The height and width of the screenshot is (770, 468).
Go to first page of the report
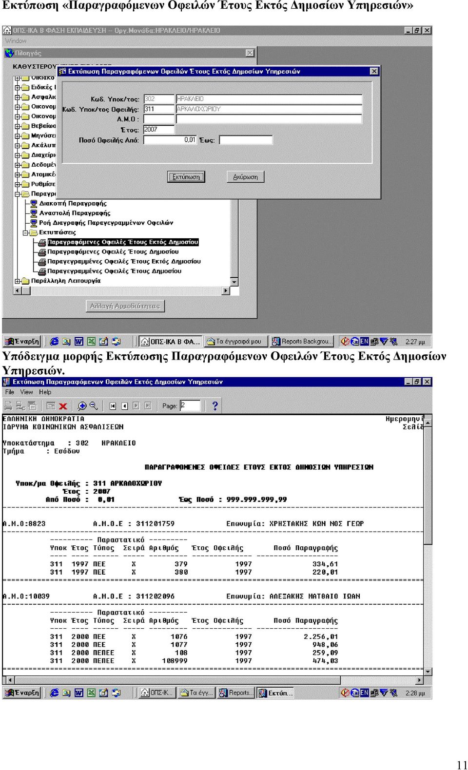[113, 406]
